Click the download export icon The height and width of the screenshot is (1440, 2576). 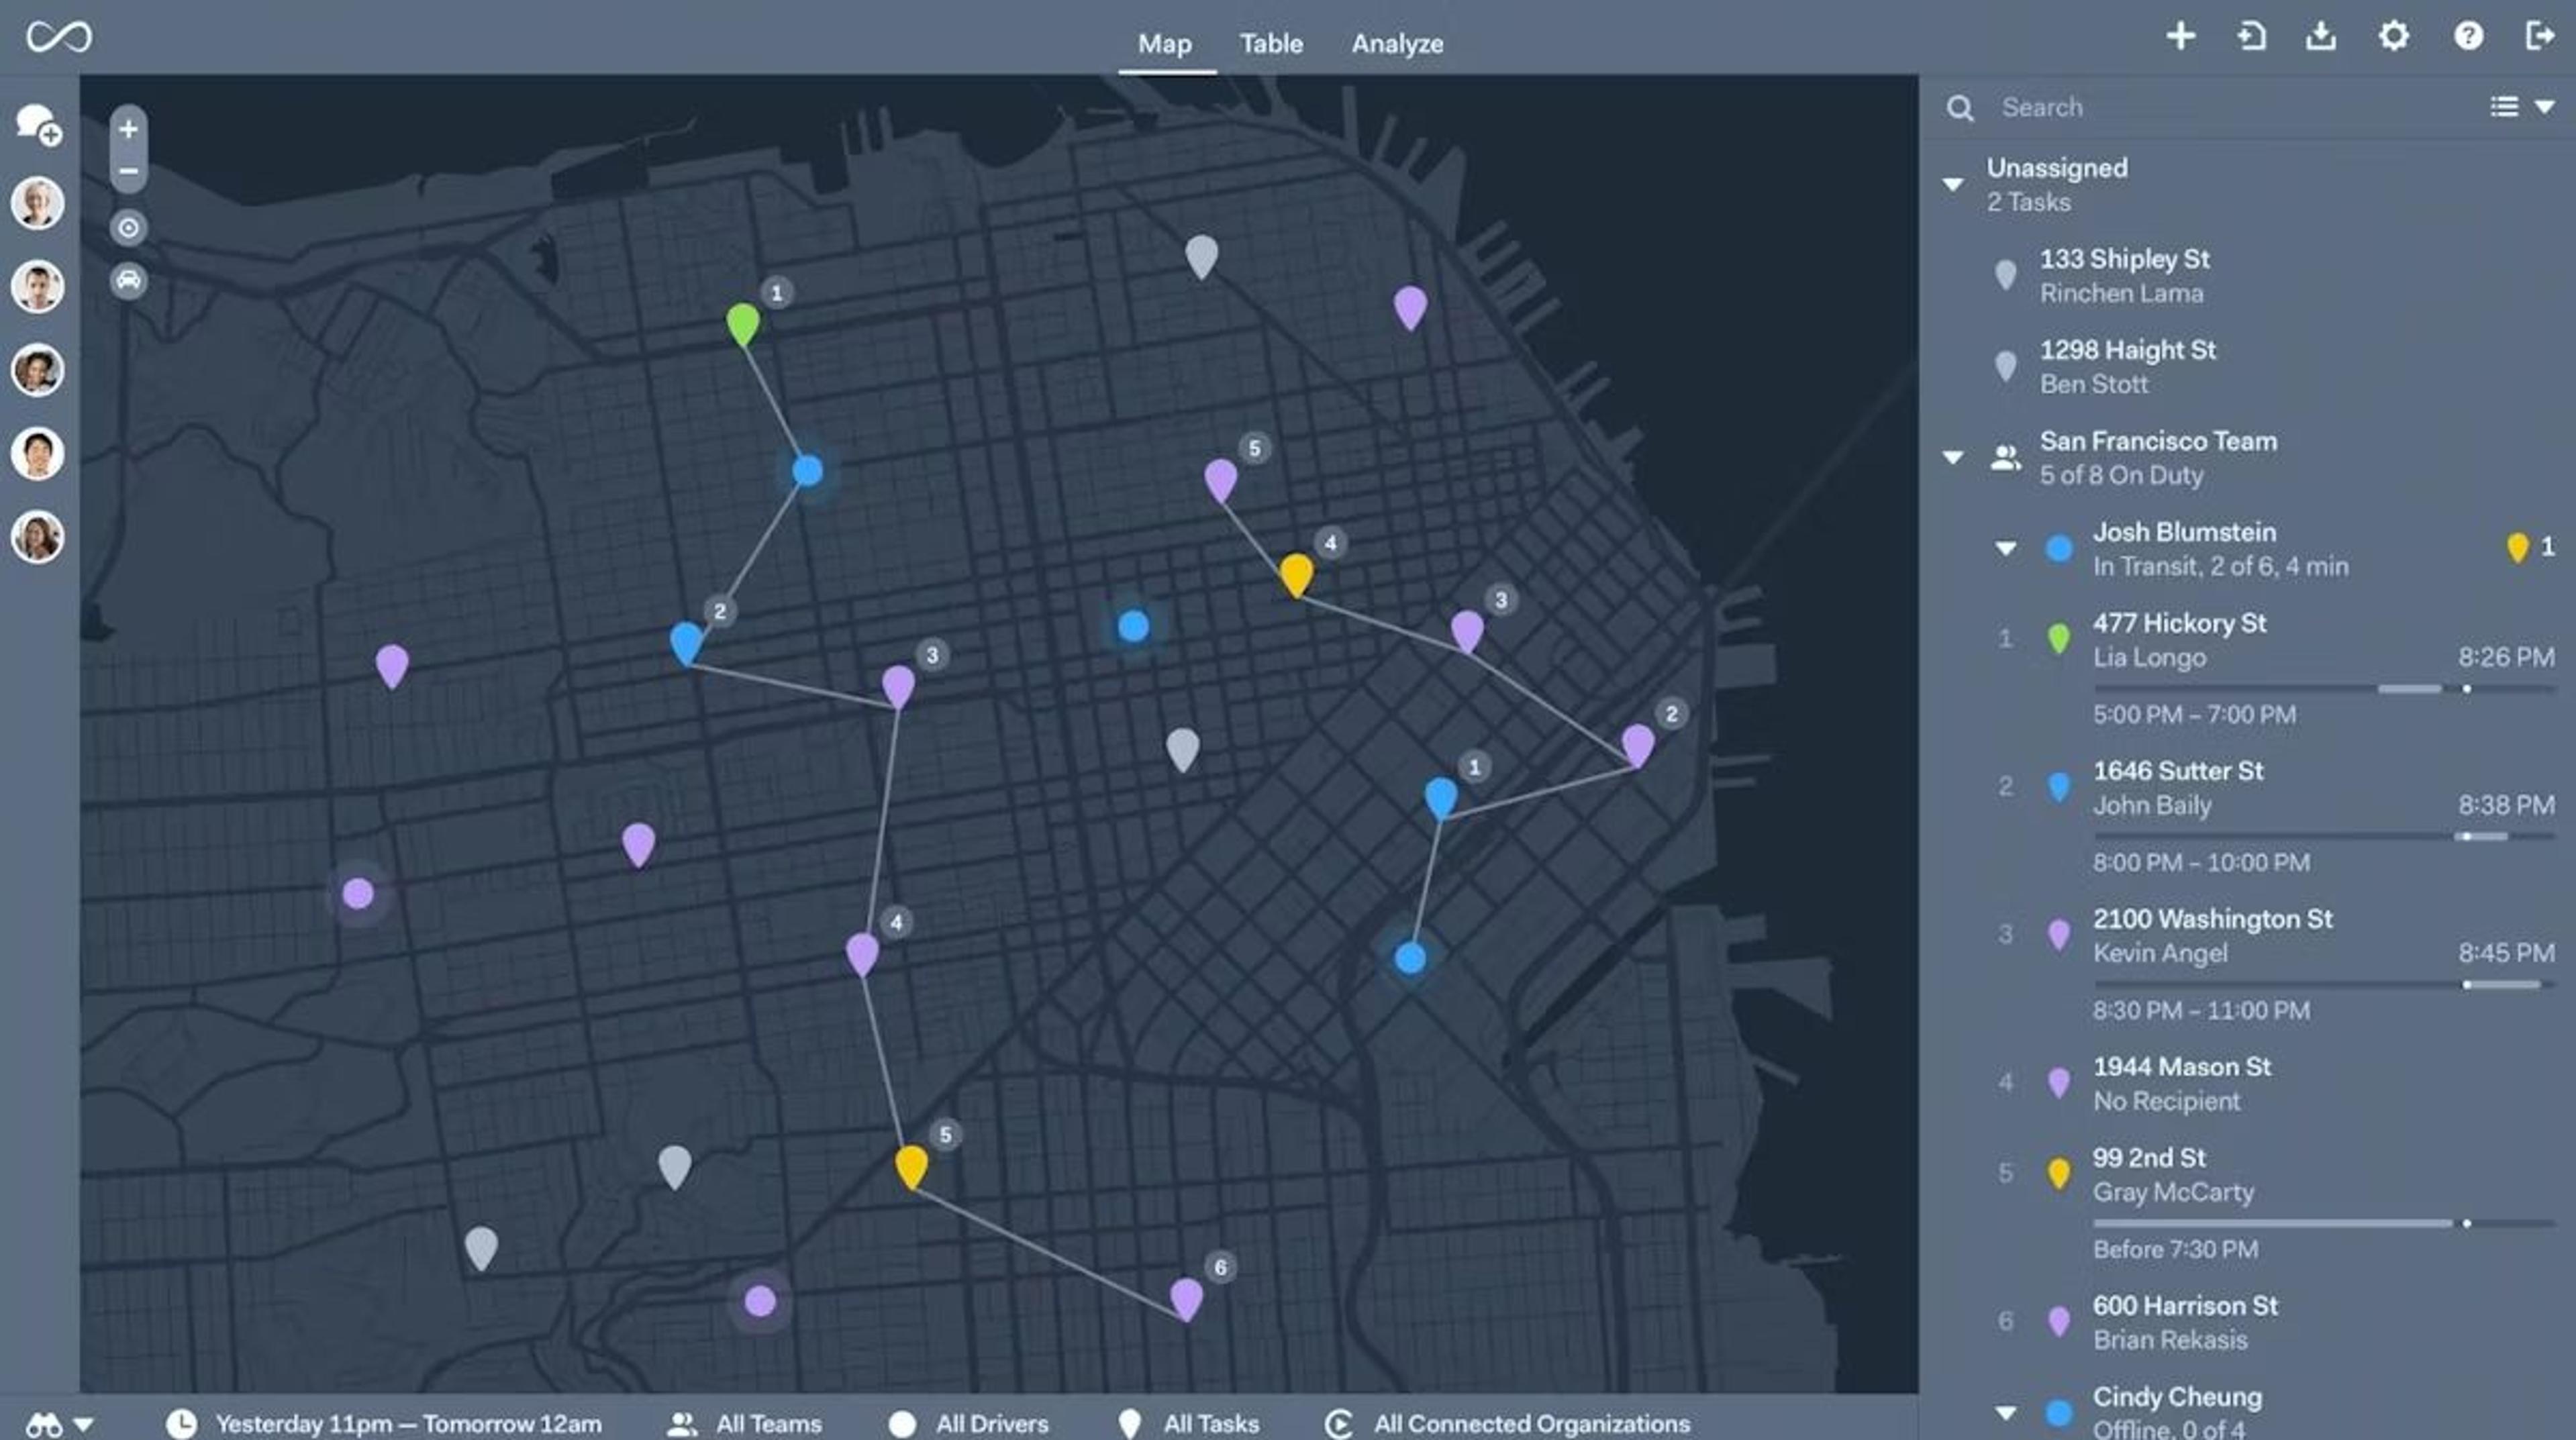[x=2321, y=36]
